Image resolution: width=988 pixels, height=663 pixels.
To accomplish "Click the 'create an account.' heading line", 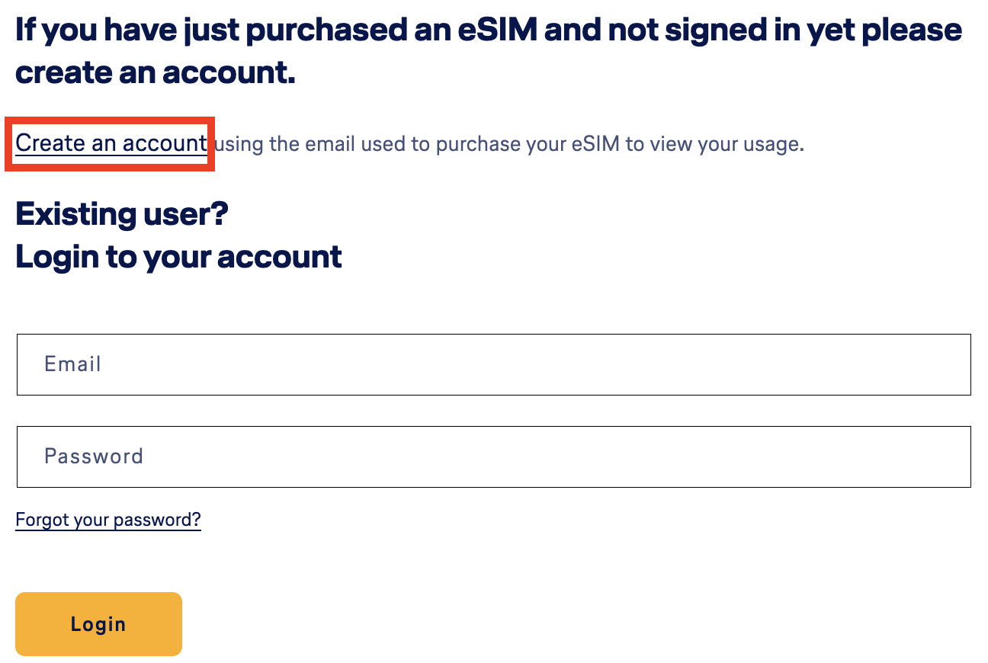I will pyautogui.click(x=155, y=73).
